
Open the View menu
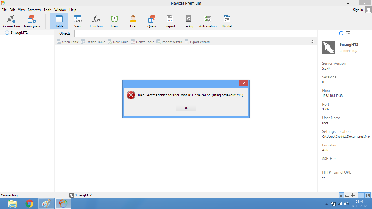(21, 10)
